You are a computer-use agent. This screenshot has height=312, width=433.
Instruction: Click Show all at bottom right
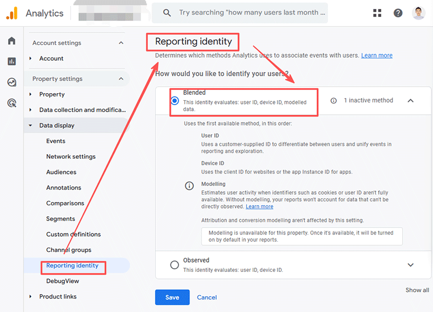click(417, 290)
